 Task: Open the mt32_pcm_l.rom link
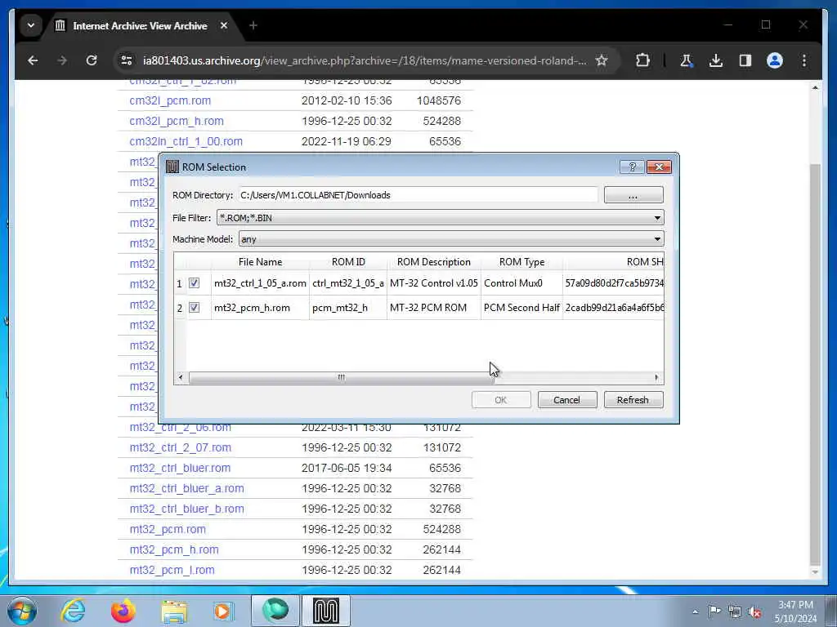[172, 570]
